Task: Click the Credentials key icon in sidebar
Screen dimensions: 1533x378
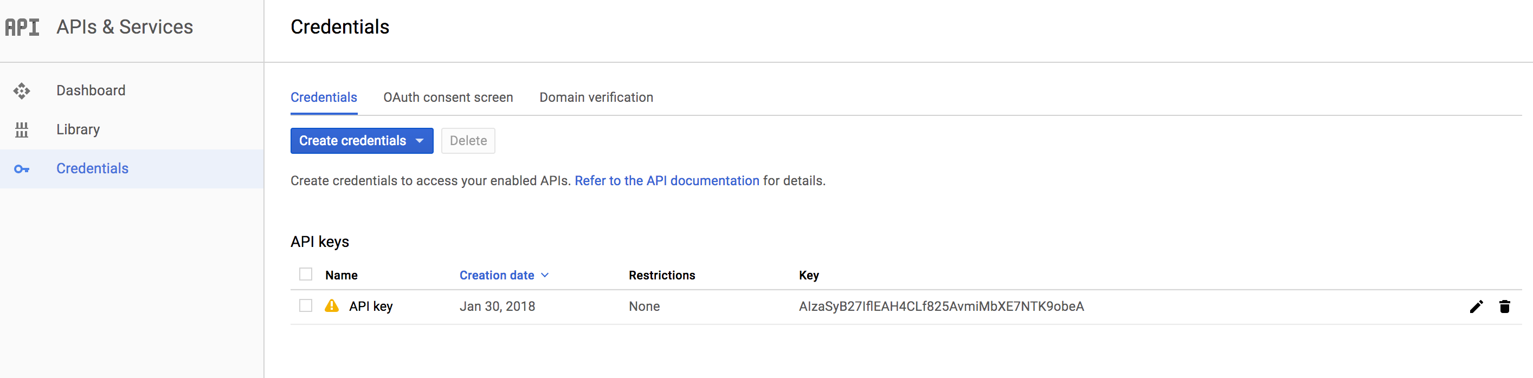Action: click(22, 170)
